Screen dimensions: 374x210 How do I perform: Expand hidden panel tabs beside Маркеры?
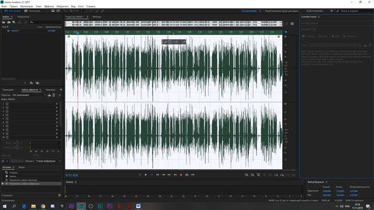click(x=61, y=90)
